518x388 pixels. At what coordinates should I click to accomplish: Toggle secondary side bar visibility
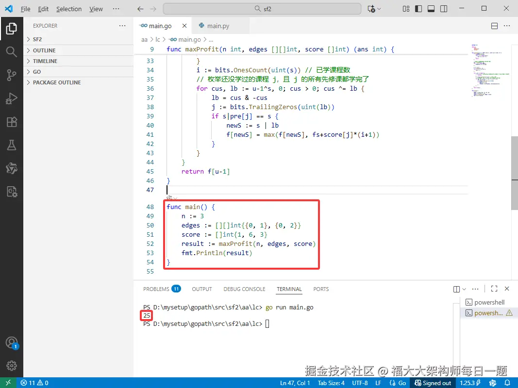443,9
